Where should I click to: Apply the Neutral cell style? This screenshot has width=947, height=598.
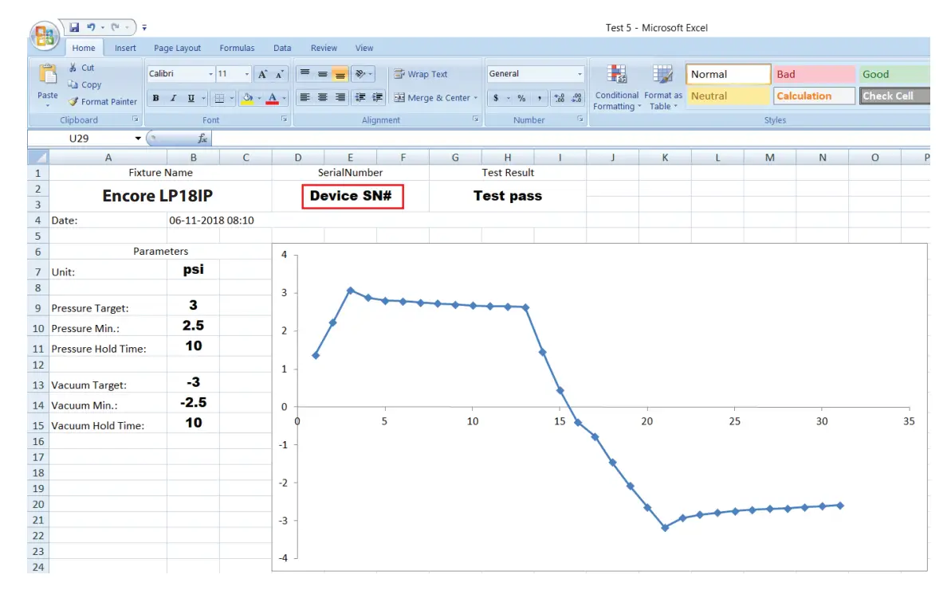pyautogui.click(x=729, y=96)
